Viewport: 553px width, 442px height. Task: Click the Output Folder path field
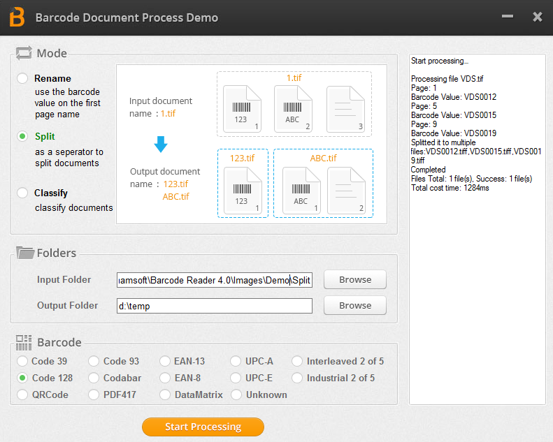point(214,306)
